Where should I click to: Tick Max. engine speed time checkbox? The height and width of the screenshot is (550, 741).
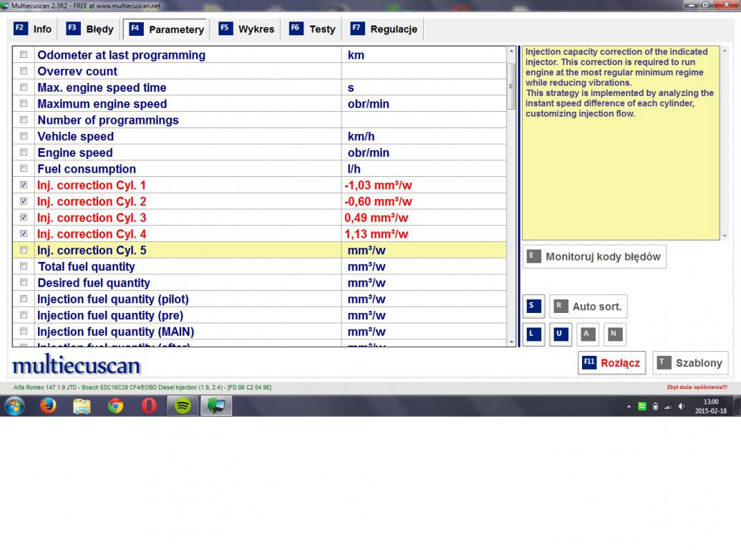(x=24, y=87)
